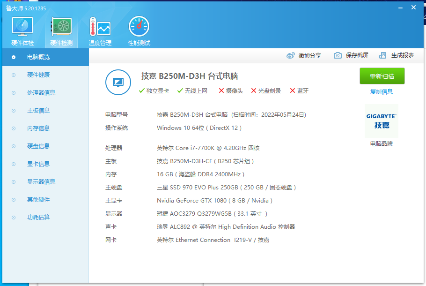Viewport: 426px width, 286px height.
Task: Click the Core i7-7700K processor value
Action: [x=208, y=148]
